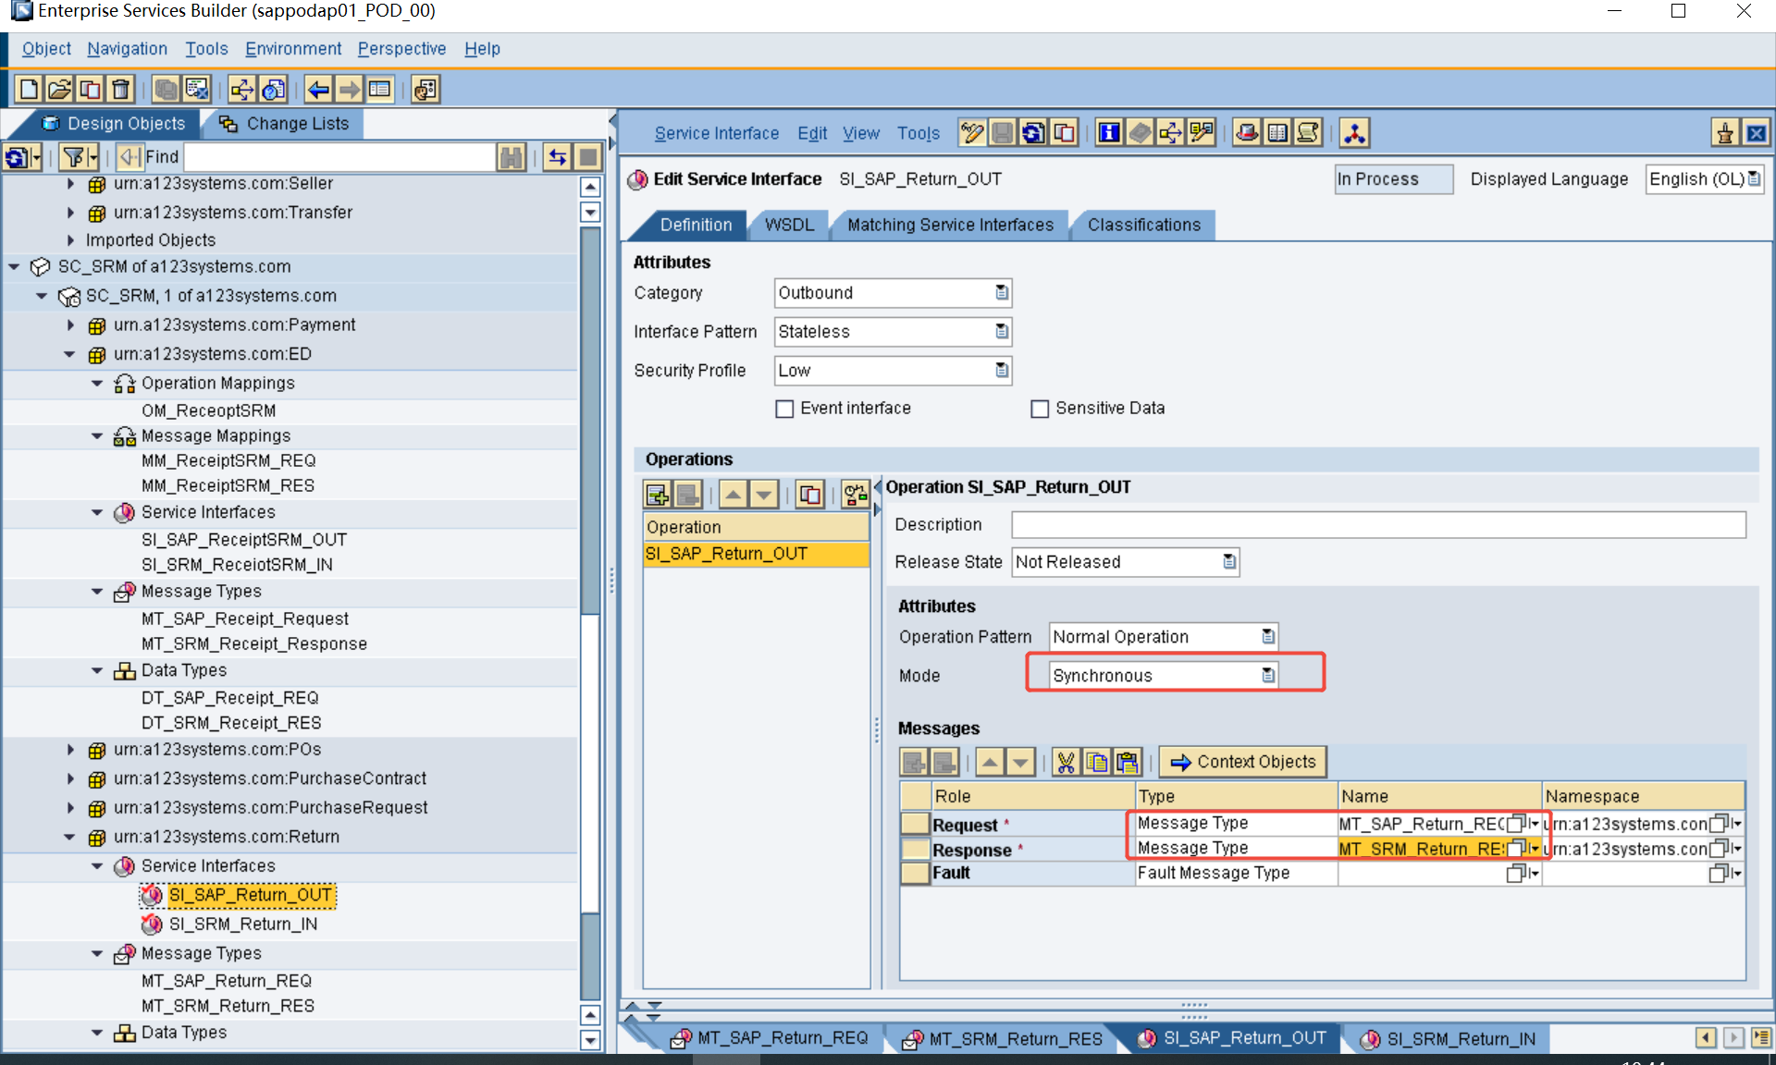Screen dimensions: 1776x1065
Task: Open the Service Interface menu in editor
Action: click(x=717, y=133)
